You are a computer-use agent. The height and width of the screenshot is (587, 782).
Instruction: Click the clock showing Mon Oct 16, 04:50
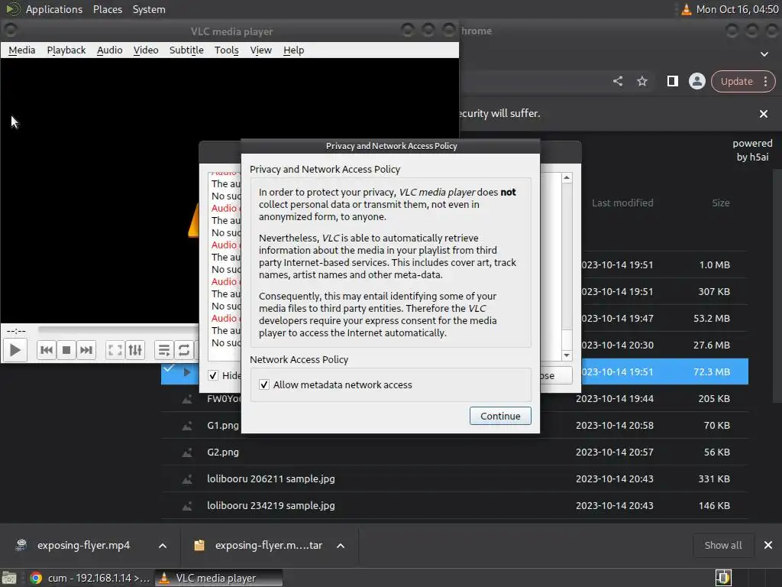[737, 9]
